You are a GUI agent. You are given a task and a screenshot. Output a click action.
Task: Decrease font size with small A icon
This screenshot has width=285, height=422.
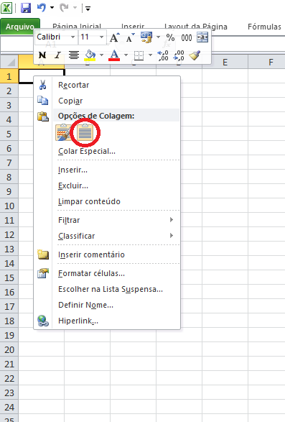[130, 38]
